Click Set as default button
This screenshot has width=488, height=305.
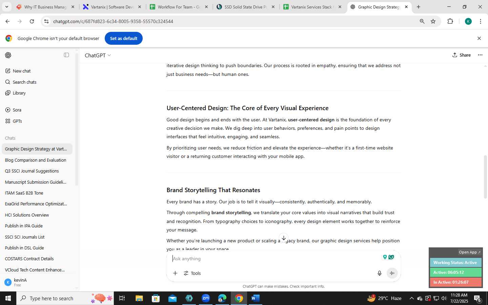[124, 38]
